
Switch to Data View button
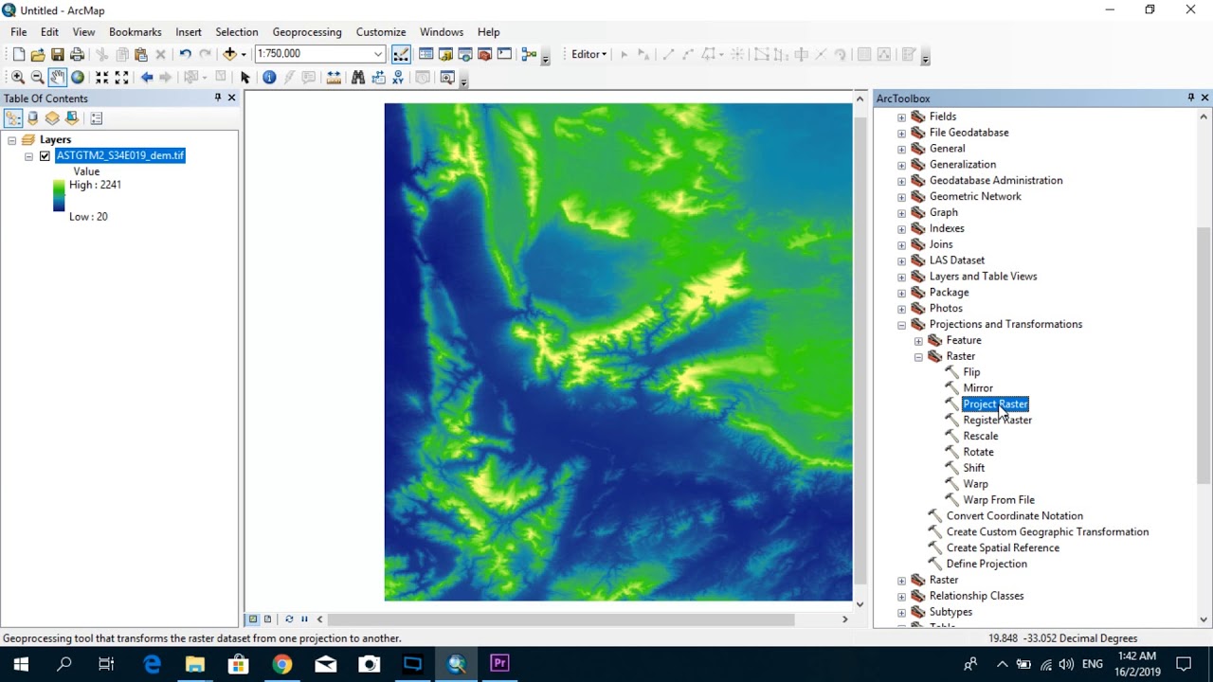tap(253, 619)
